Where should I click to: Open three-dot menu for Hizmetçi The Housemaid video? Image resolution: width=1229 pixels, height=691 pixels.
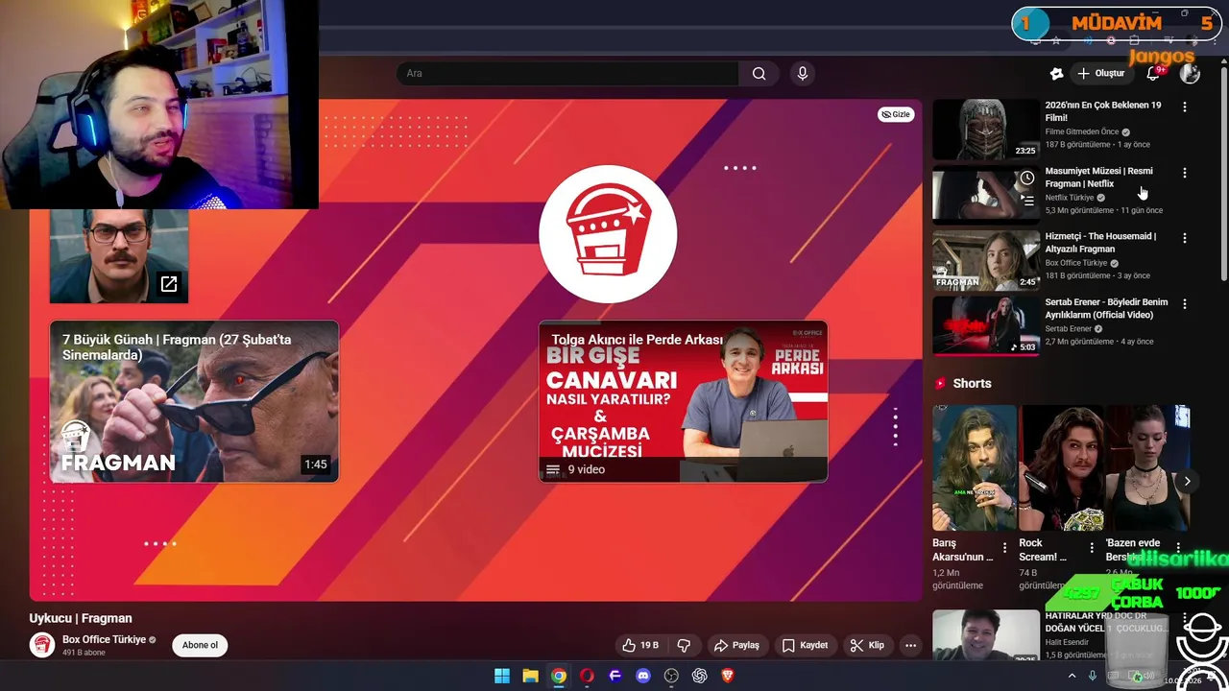[1184, 238]
